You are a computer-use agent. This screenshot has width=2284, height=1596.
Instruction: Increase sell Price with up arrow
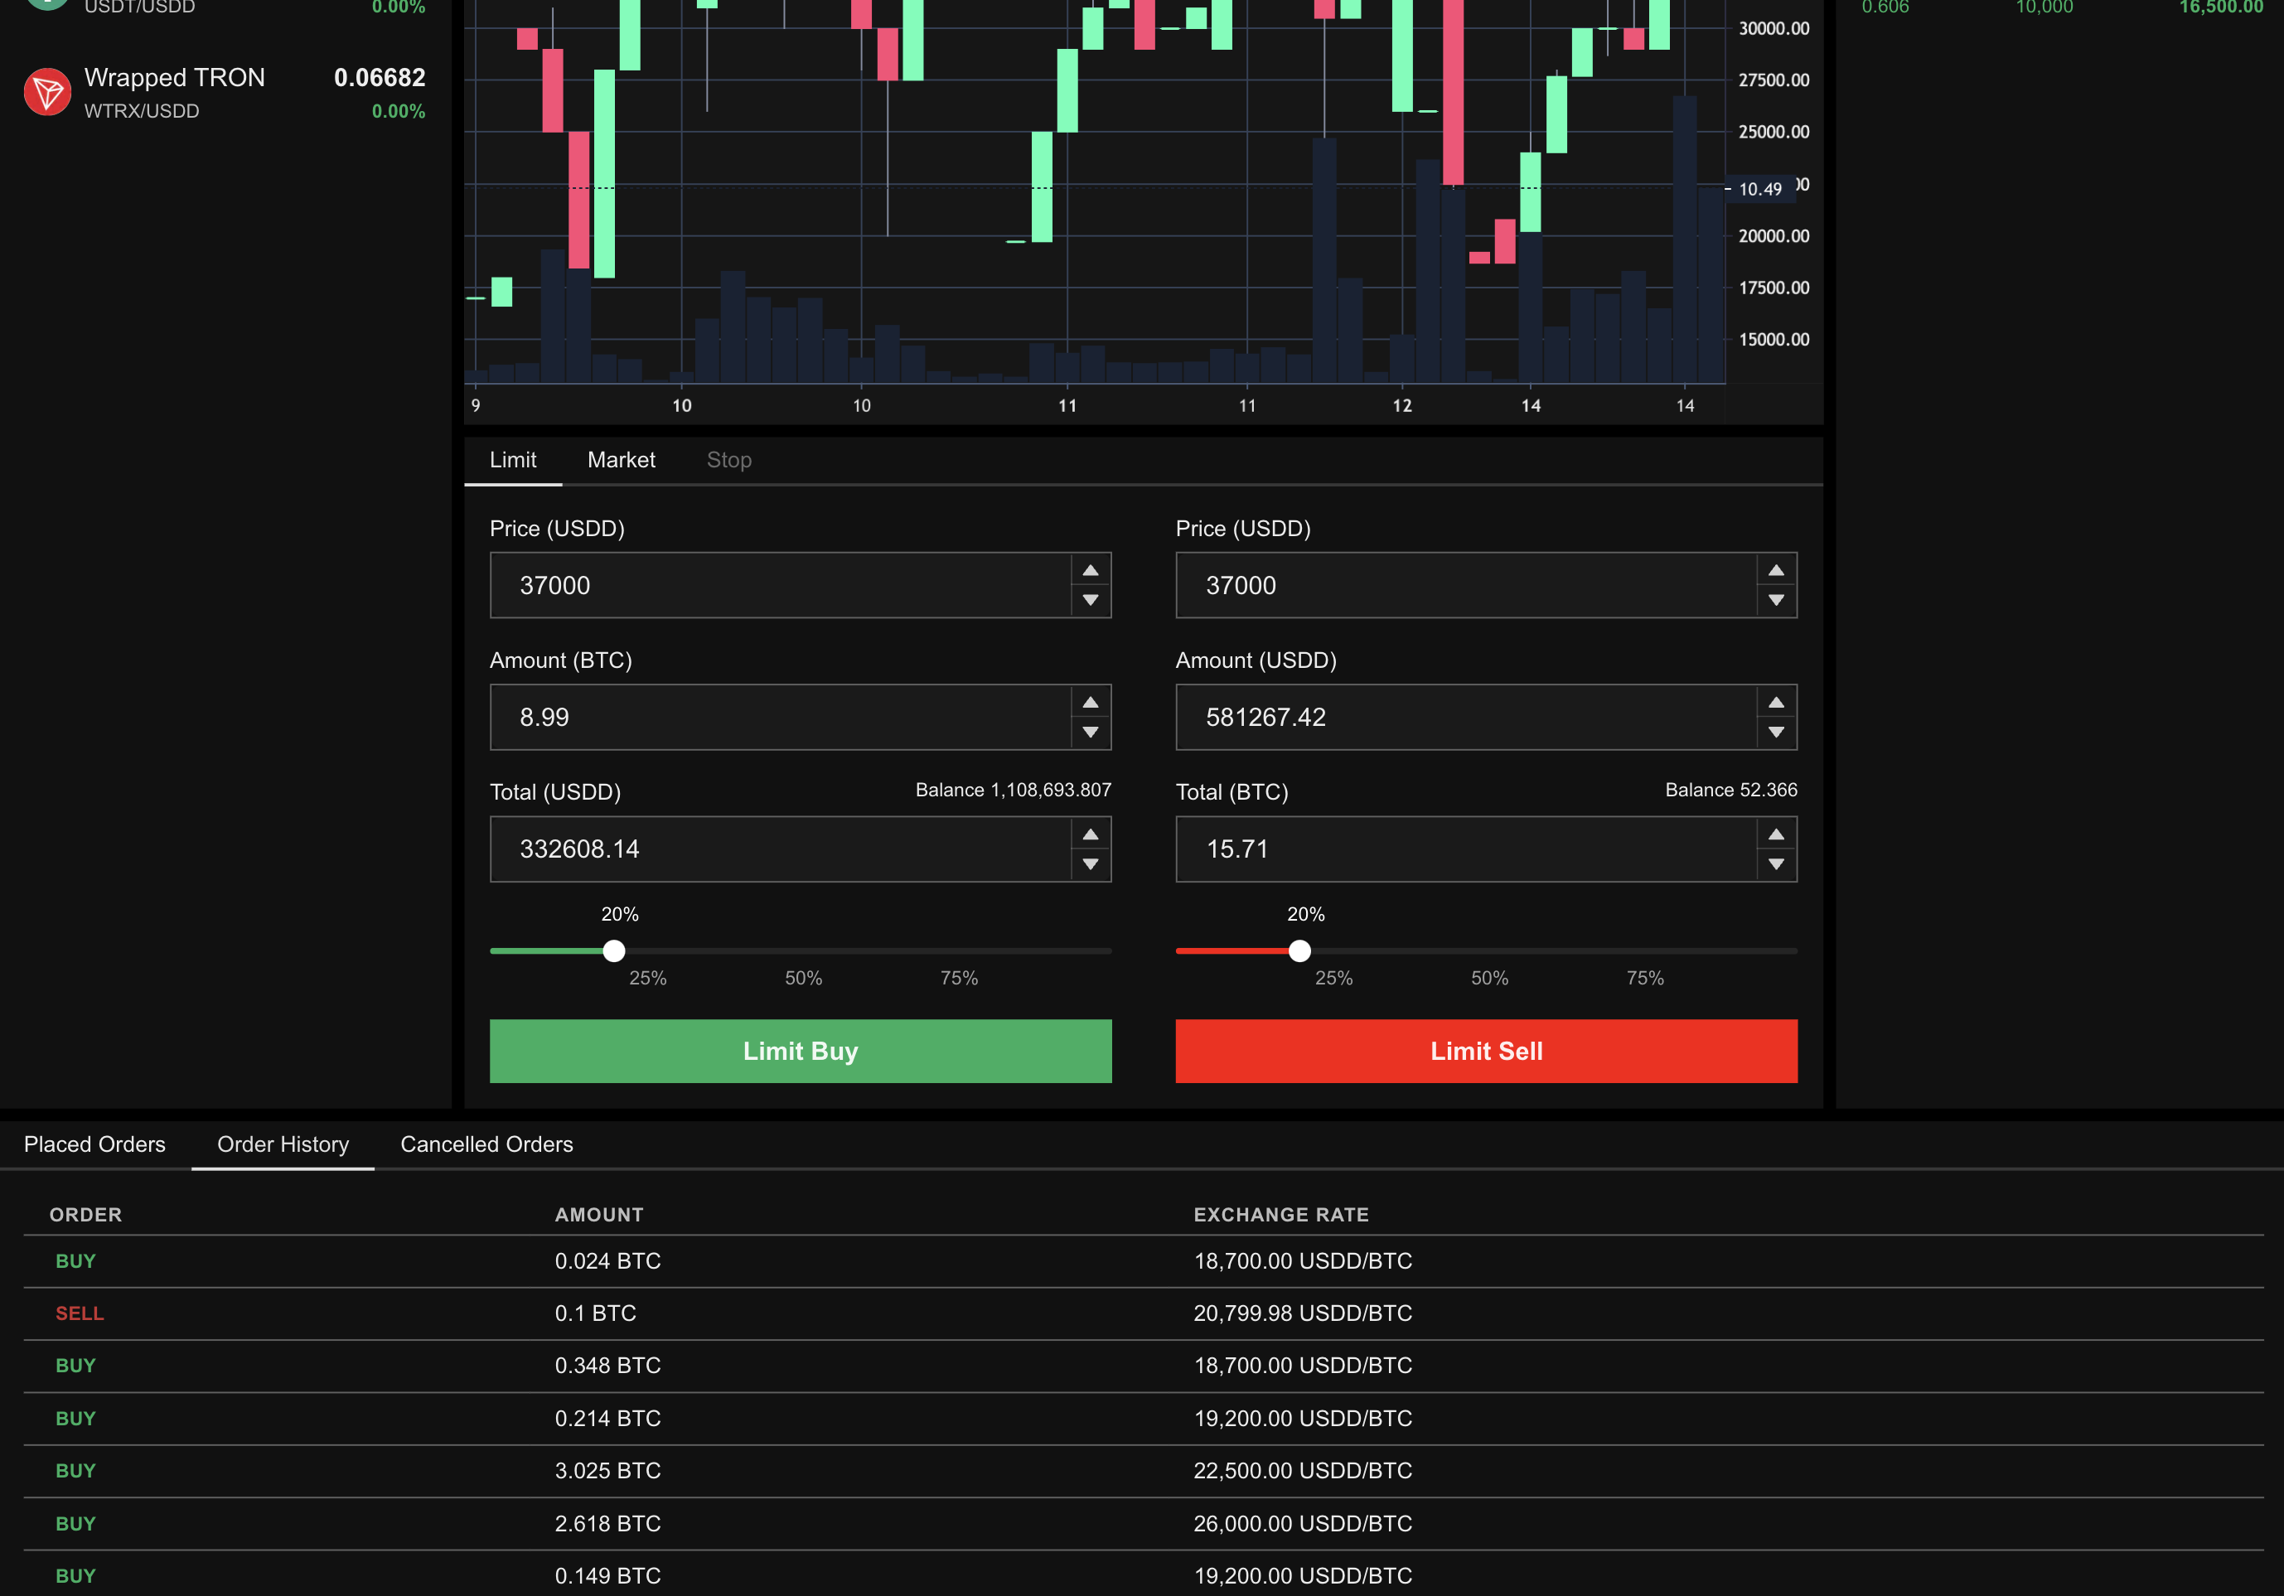pos(1776,571)
